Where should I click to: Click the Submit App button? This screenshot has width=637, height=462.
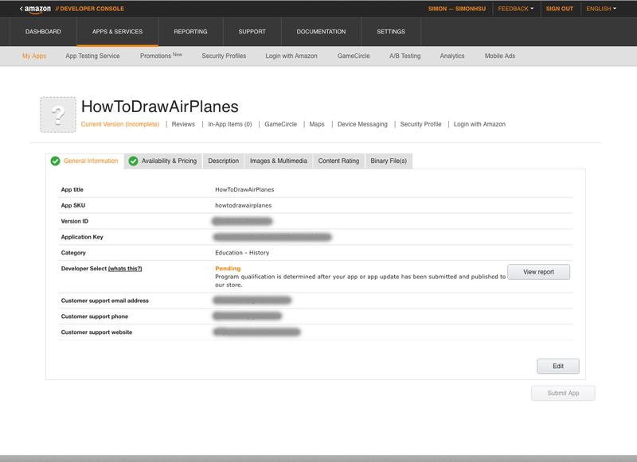[x=563, y=393]
